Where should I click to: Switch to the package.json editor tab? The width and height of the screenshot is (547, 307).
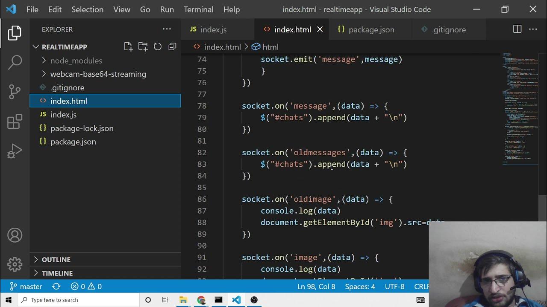[x=371, y=29]
